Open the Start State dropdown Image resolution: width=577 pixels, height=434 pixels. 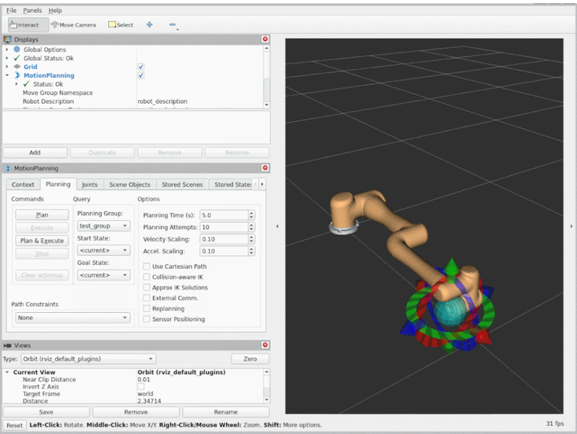pos(103,250)
